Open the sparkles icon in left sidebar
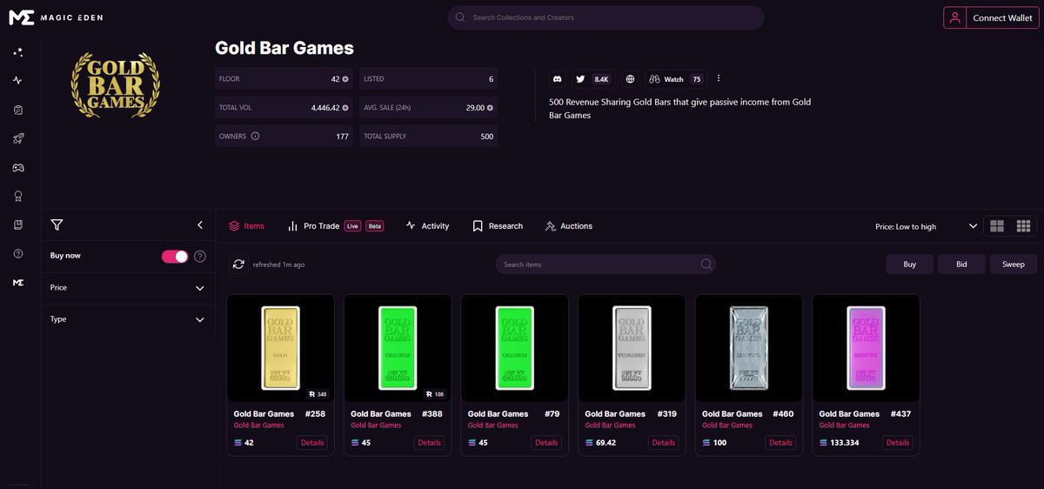 17,52
